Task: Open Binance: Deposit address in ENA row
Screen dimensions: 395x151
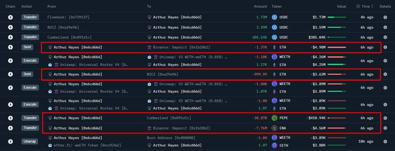Action: [x=179, y=128]
